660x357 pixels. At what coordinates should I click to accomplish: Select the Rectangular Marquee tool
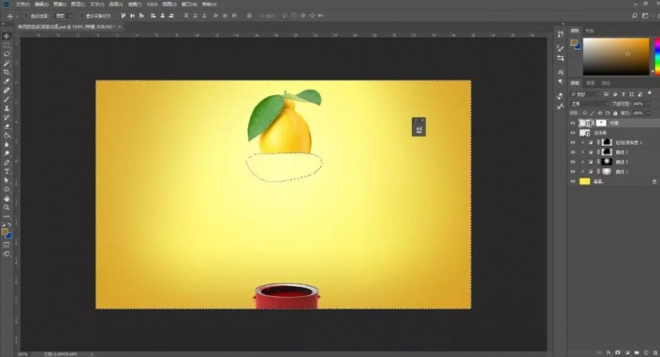(x=7, y=46)
